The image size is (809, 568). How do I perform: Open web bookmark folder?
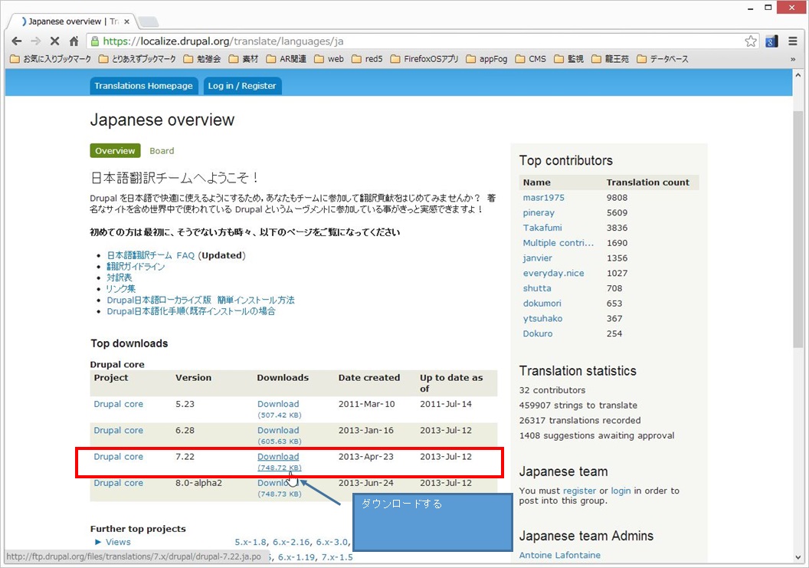pos(329,59)
